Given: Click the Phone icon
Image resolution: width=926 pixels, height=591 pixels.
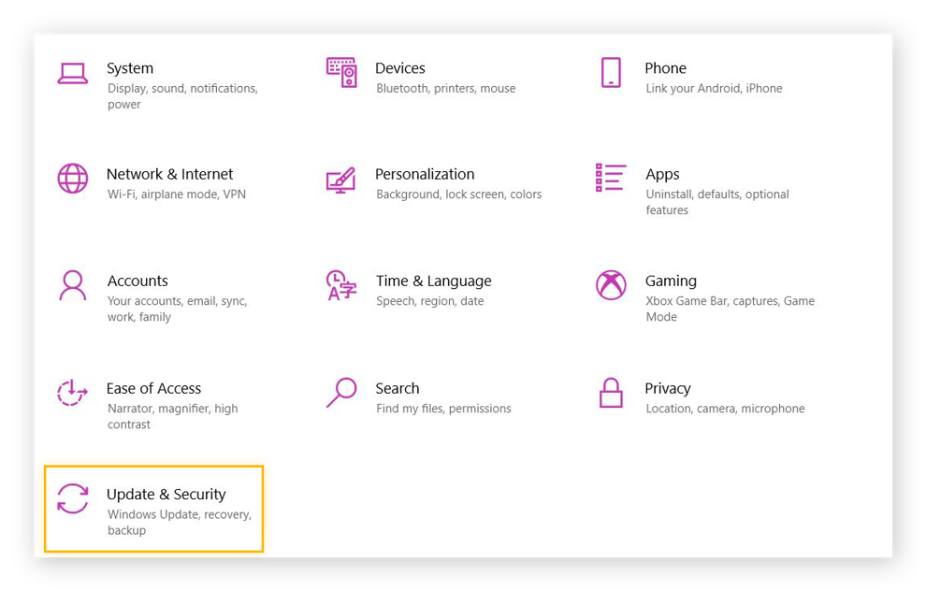Looking at the screenshot, I should pos(611,73).
